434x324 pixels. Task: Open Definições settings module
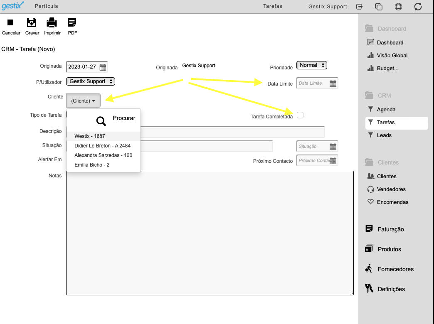[391, 289]
